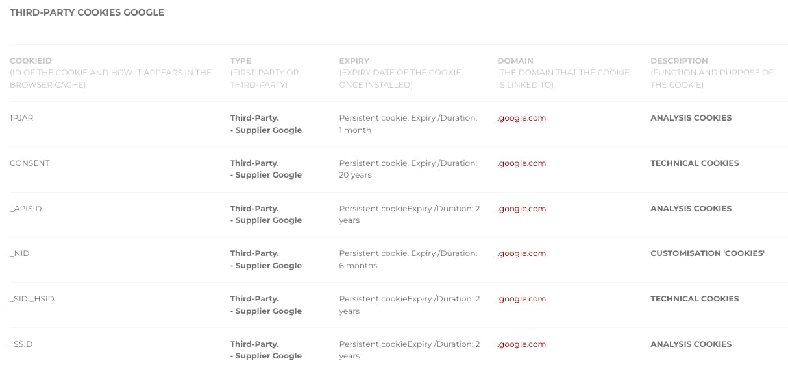Follow the .google.com link for _APISID
This screenshot has width=788, height=376.
click(522, 209)
